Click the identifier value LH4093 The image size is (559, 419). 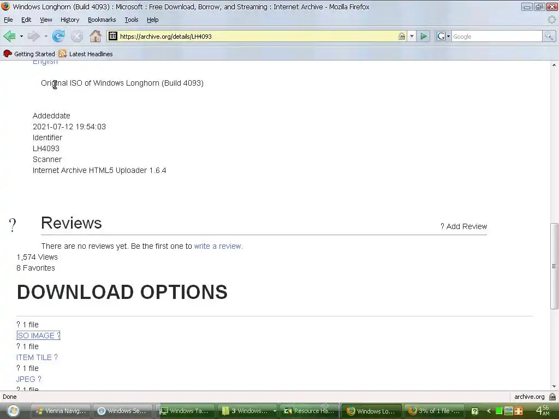click(46, 148)
